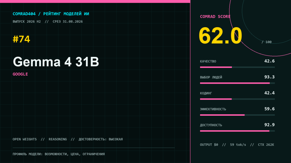
Task: Click the 59.6 efficiency value
Action: (x=269, y=109)
